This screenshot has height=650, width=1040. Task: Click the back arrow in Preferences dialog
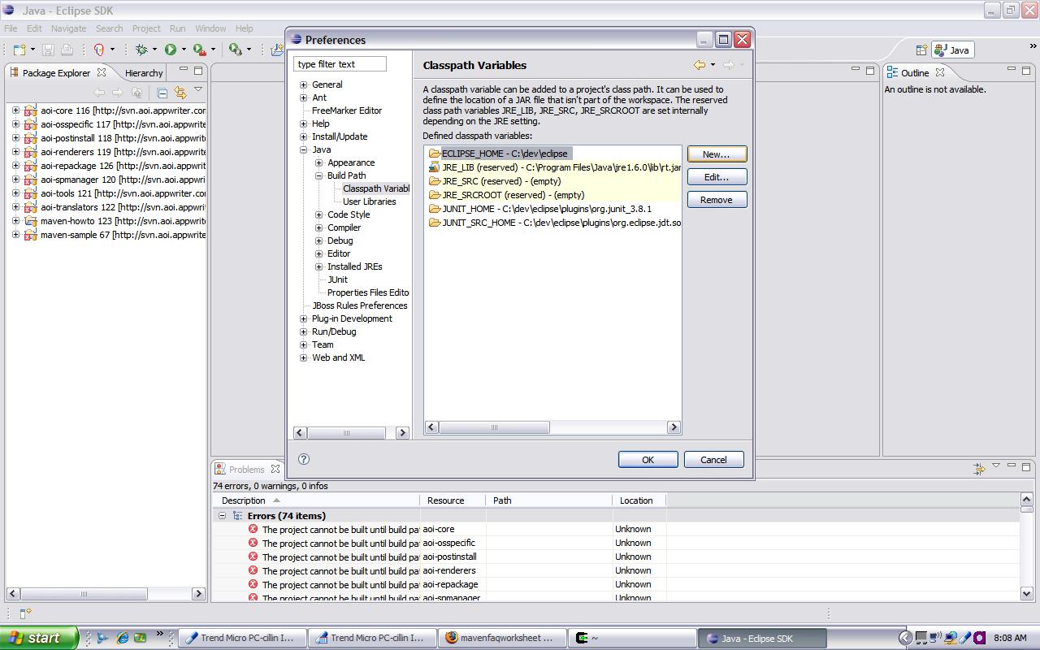699,65
